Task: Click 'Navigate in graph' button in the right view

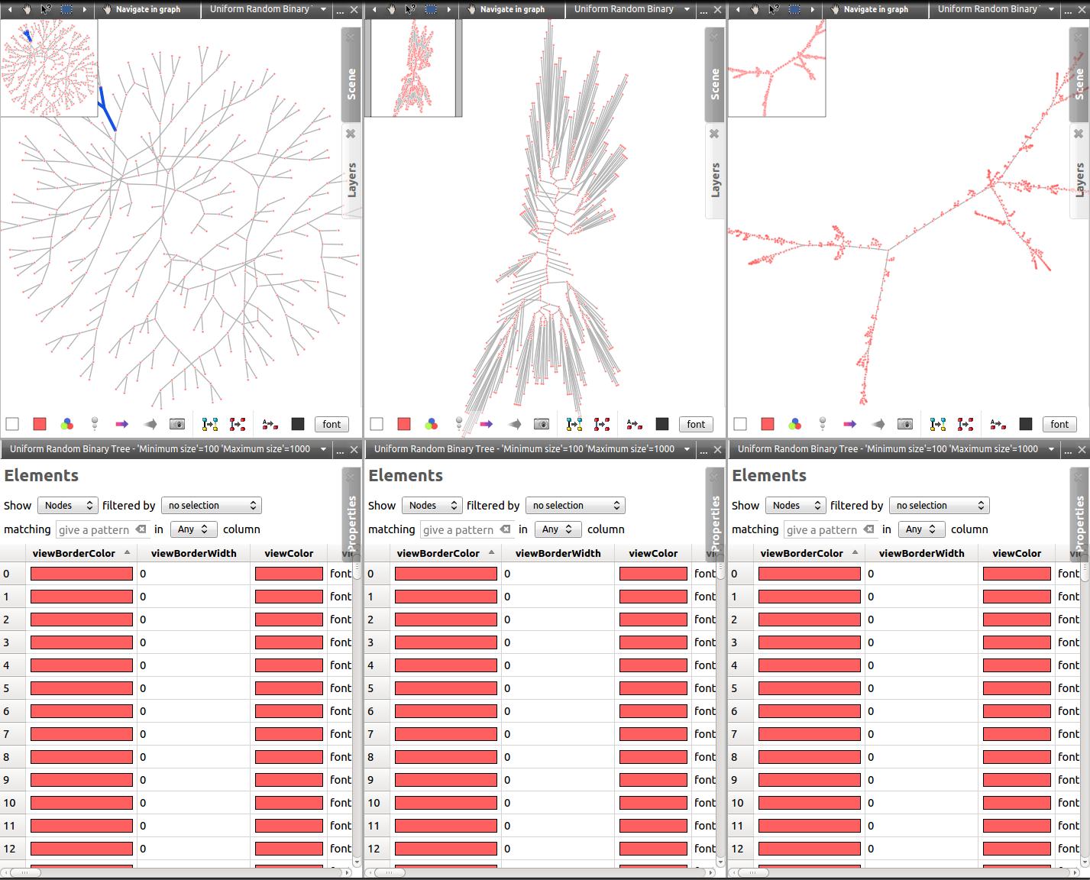Action: [875, 9]
